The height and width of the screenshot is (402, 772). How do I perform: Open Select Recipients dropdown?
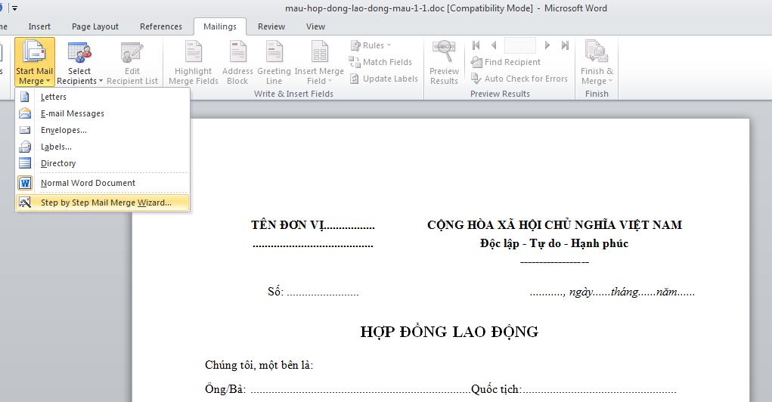[79, 62]
